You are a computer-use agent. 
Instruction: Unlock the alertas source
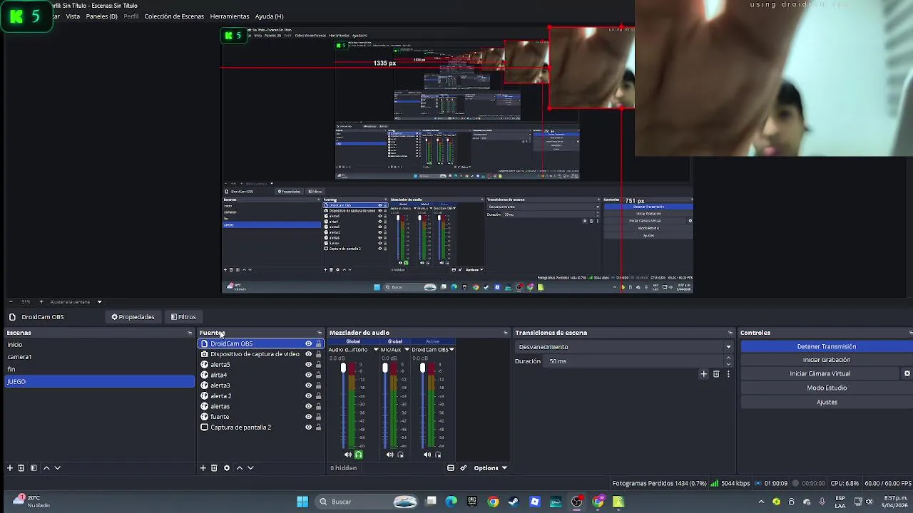pos(318,406)
